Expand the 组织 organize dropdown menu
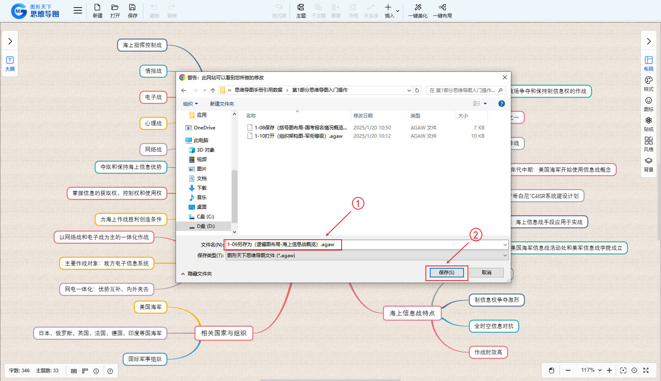Viewport: 661px width, 381px height. pos(190,104)
